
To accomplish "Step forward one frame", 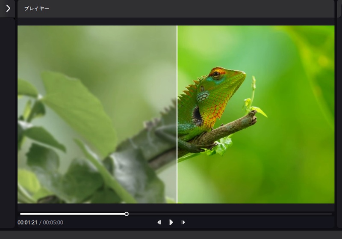I will (183, 222).
